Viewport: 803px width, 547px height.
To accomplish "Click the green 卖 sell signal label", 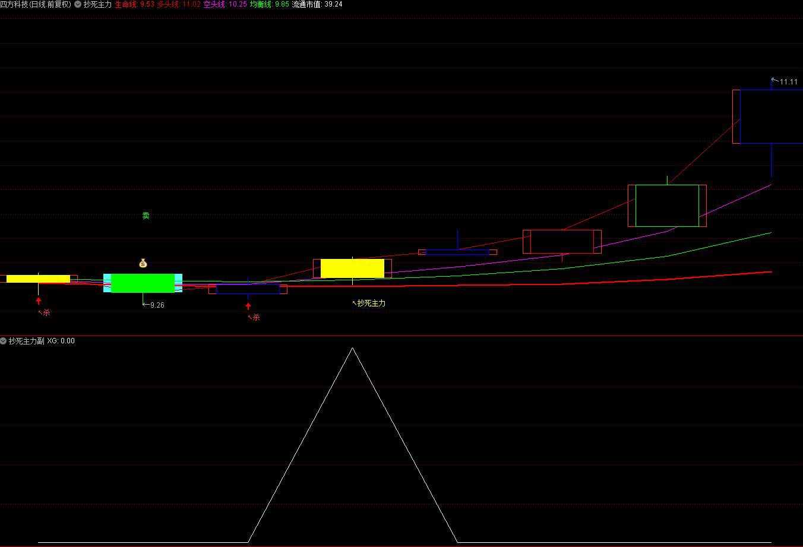I will click(146, 216).
